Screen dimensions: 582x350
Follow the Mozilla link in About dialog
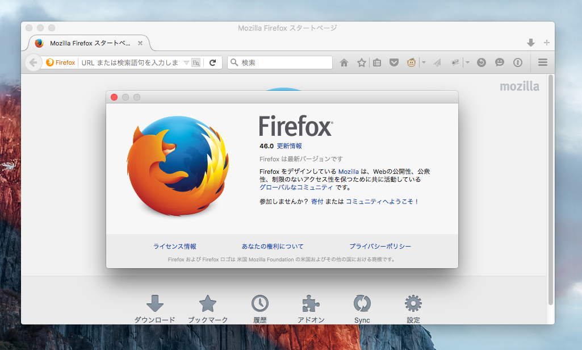tap(349, 172)
